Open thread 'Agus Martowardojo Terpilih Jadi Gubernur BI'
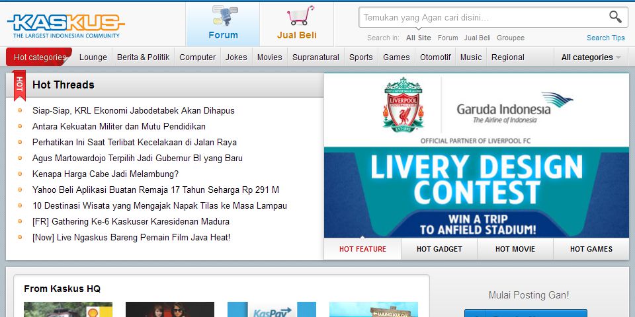The image size is (635, 317). pyautogui.click(x=138, y=158)
